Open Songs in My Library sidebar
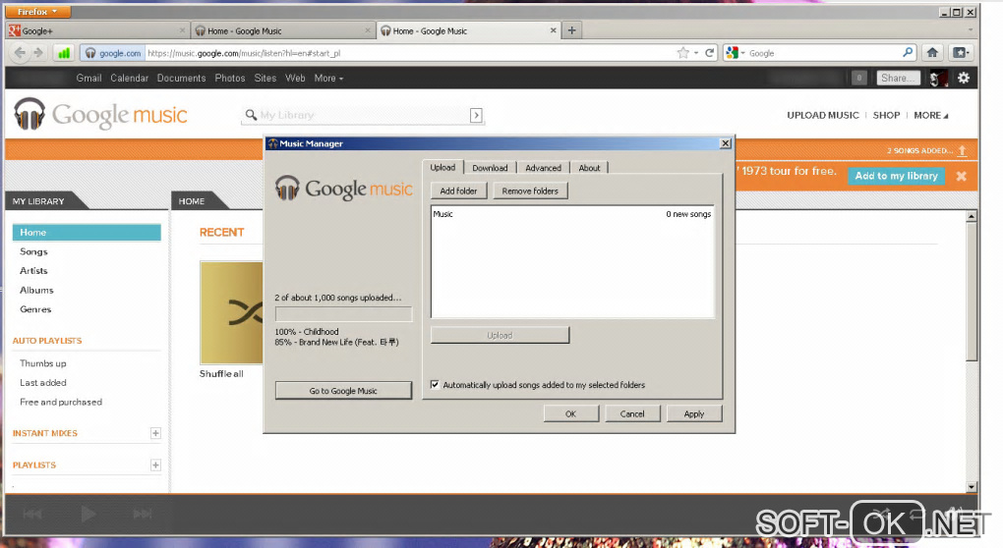The width and height of the screenshot is (1003, 548). point(33,251)
